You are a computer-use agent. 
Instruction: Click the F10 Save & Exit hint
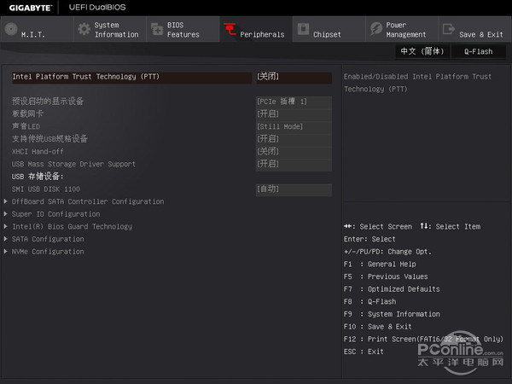pos(377,327)
